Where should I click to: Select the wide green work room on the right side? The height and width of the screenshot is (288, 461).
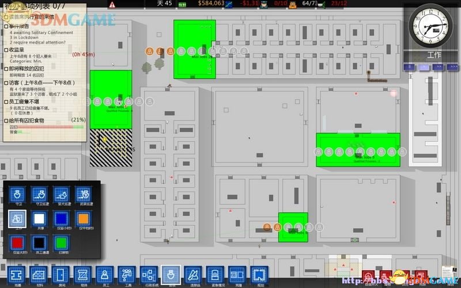tap(358, 150)
